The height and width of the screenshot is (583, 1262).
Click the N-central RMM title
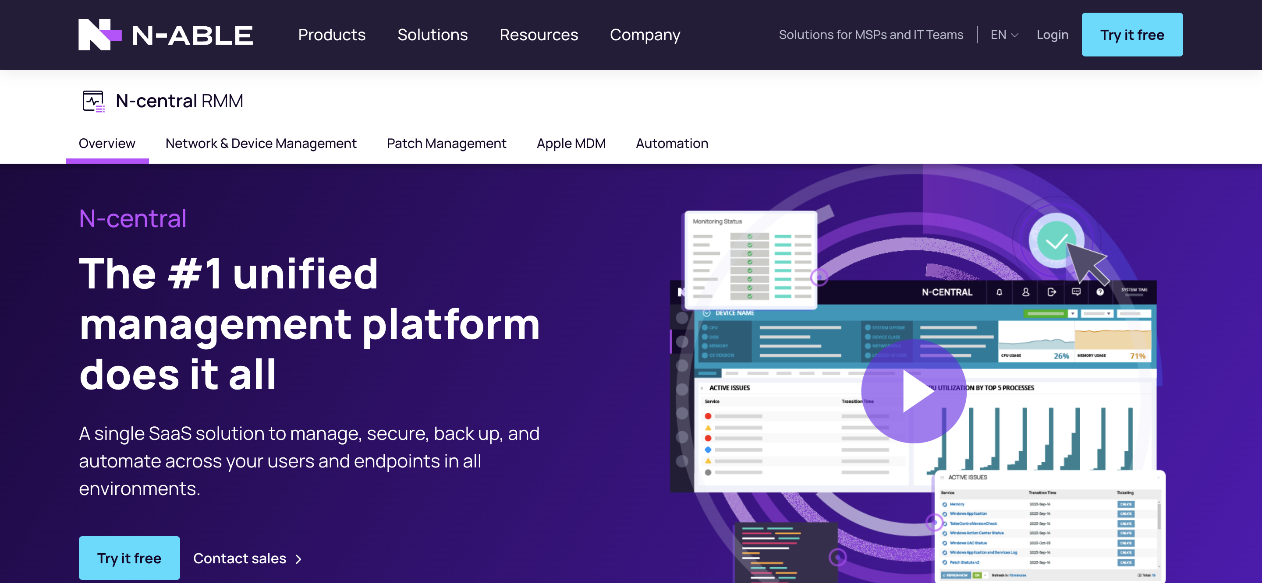coord(179,101)
